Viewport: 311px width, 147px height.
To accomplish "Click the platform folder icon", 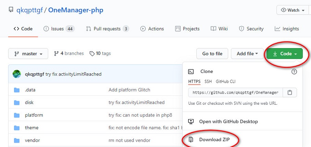I will pos(17,115).
